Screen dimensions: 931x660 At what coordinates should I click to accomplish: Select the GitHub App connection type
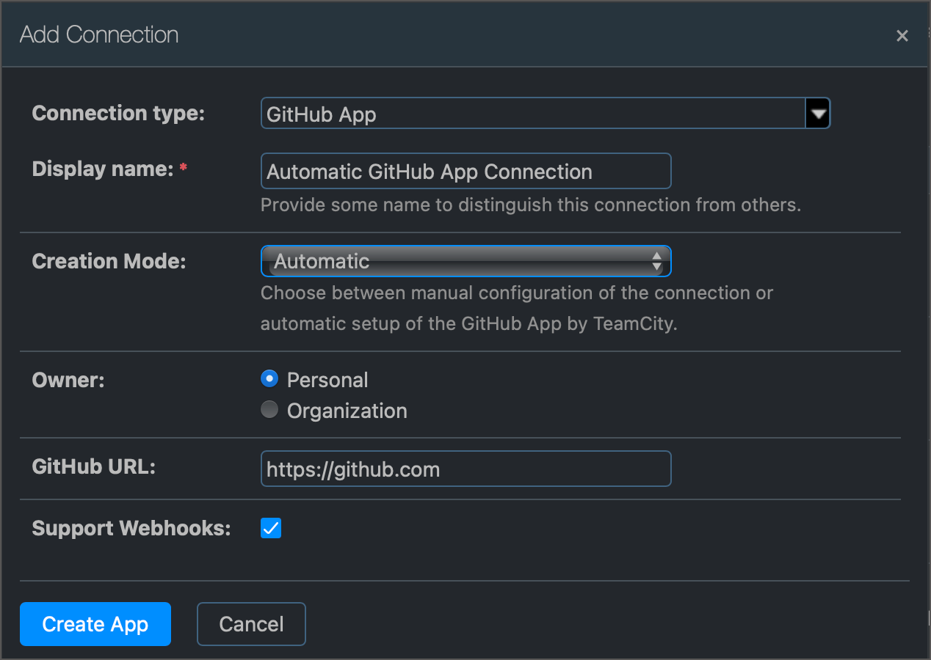click(543, 113)
